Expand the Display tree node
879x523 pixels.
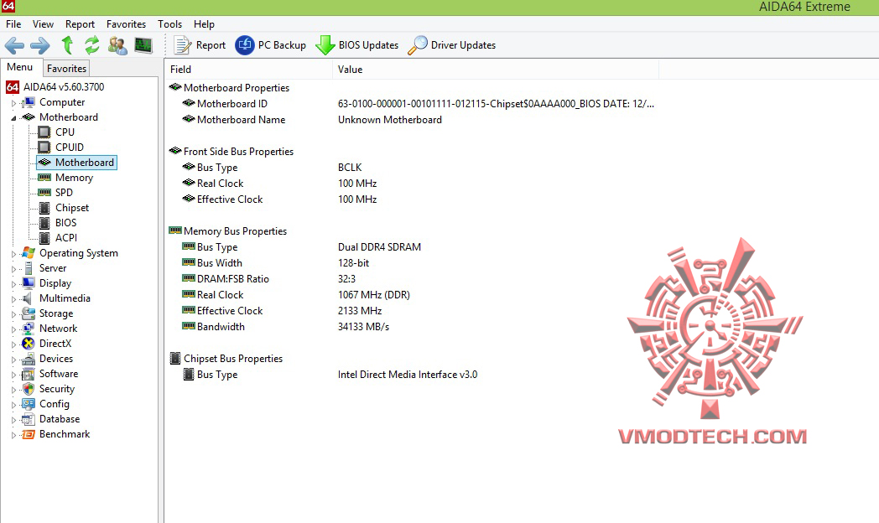[x=13, y=284]
